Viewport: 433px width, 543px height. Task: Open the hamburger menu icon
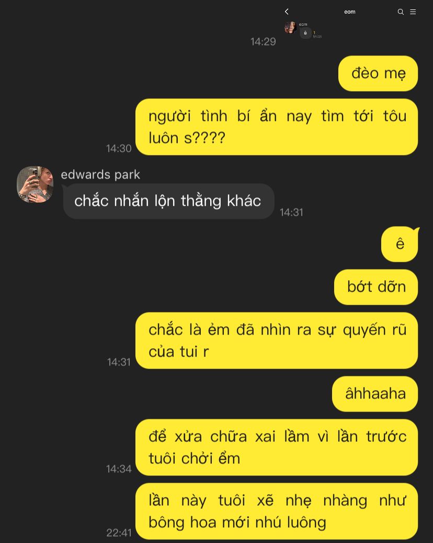coord(413,12)
